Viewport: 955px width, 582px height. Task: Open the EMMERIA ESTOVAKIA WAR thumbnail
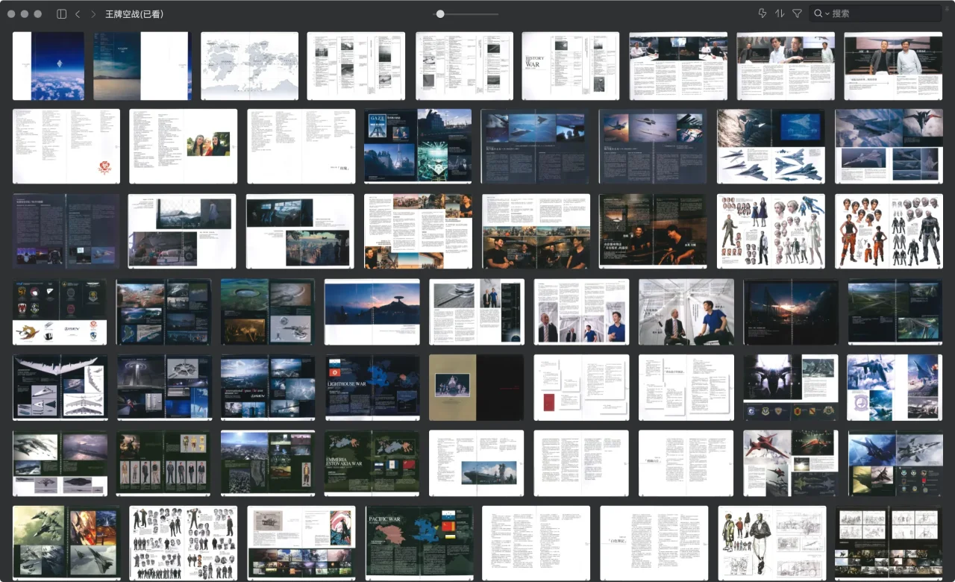372,463
